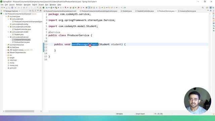Expand the src/main/resources folder
215x121 pixels.
(x=6, y=45)
